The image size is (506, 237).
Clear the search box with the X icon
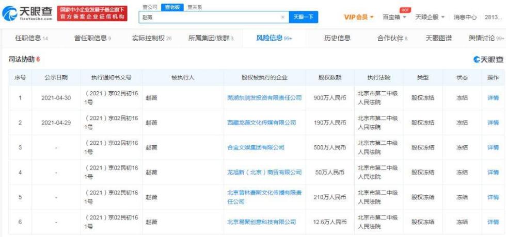pyautogui.click(x=282, y=17)
